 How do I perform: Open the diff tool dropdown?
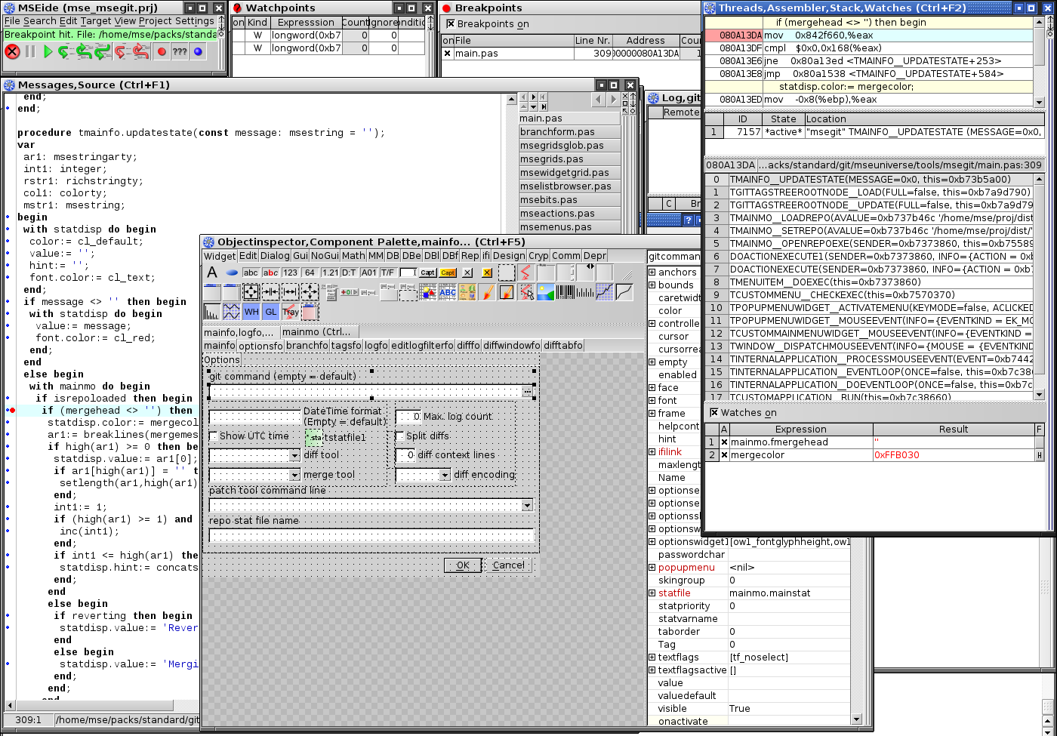[294, 456]
